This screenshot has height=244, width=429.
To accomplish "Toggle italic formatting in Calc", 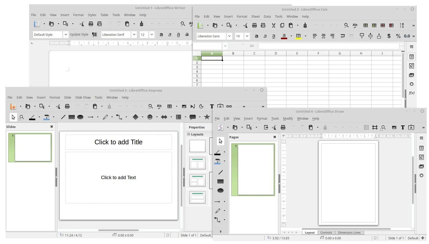I will tap(265, 36).
